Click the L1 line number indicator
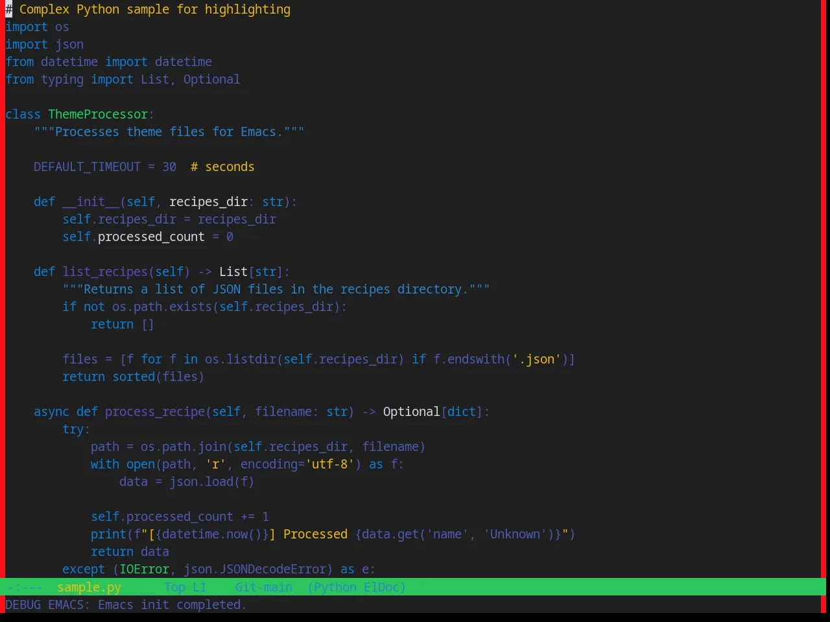Viewport: 830px width, 622px height. [200, 587]
